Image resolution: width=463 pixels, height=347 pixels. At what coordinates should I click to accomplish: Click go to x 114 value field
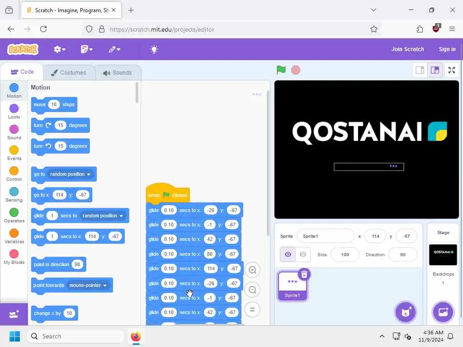pos(60,195)
